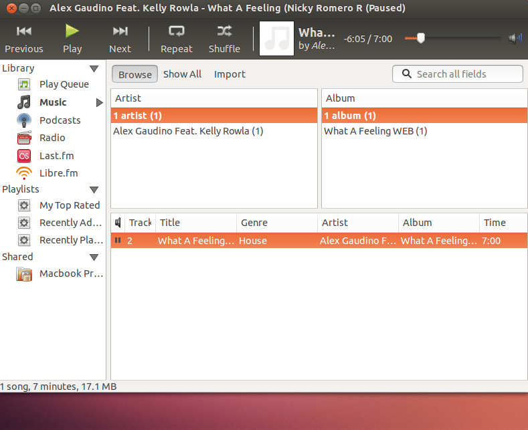Toggle Repeat mode

click(177, 39)
